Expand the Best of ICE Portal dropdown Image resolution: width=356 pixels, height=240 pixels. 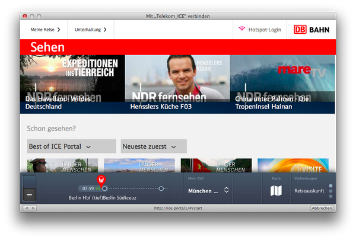click(x=72, y=146)
